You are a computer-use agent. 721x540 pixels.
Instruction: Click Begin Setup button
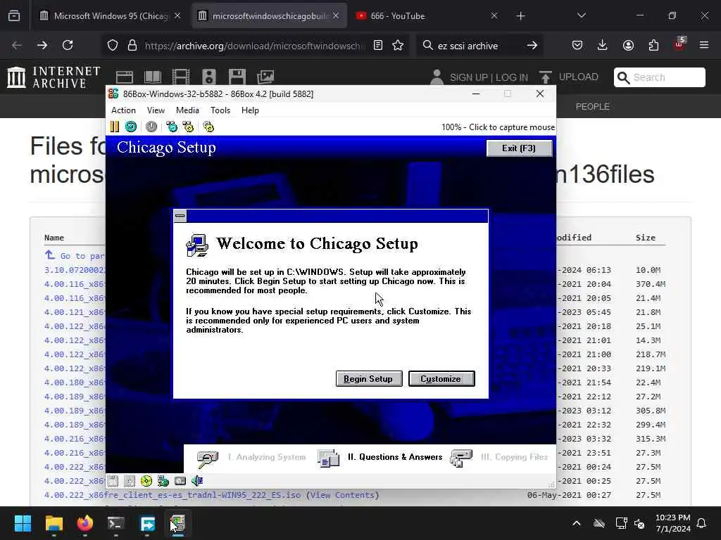[x=369, y=379]
